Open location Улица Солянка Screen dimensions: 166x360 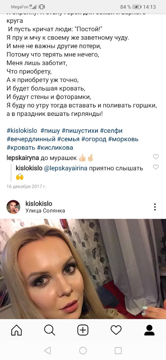tap(45, 211)
